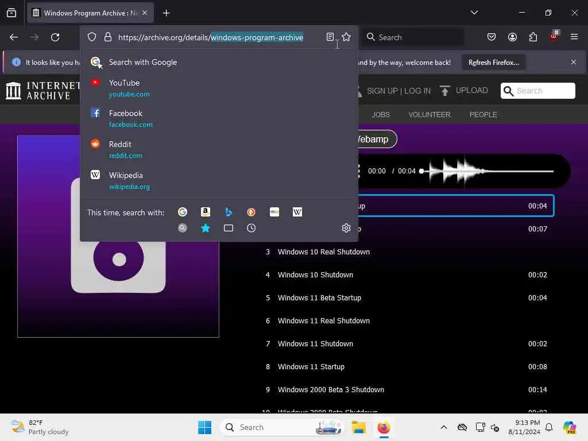The image size is (588, 441).
Task: Search open tabs via the tab icon
Action: (x=229, y=228)
